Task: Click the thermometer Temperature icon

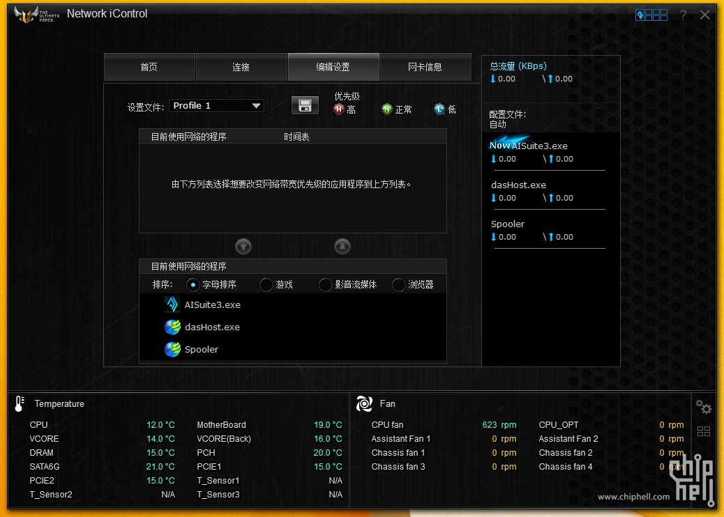Action: click(20, 404)
